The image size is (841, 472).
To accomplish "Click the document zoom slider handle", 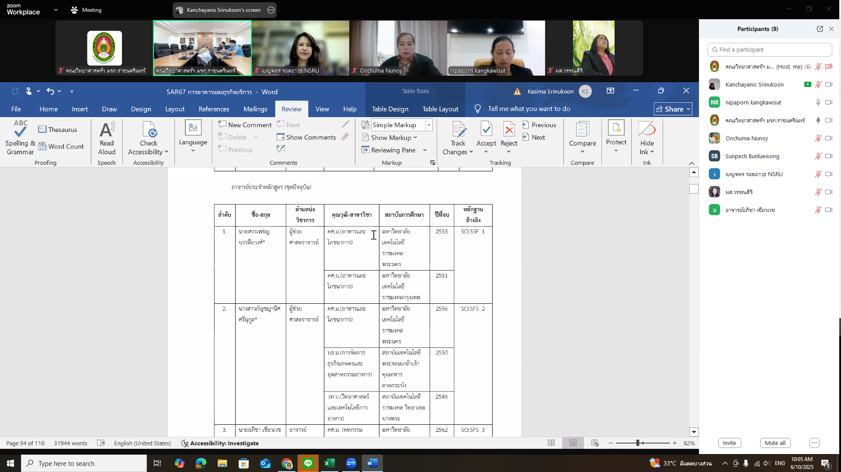I will click(x=638, y=443).
